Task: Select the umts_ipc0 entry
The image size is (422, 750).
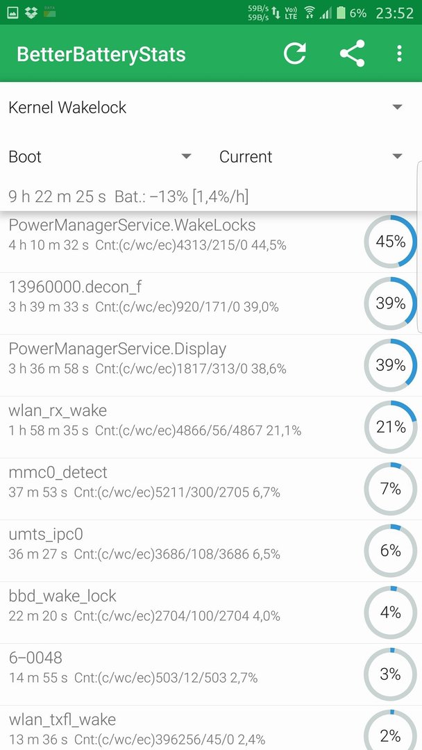Action: point(211,551)
